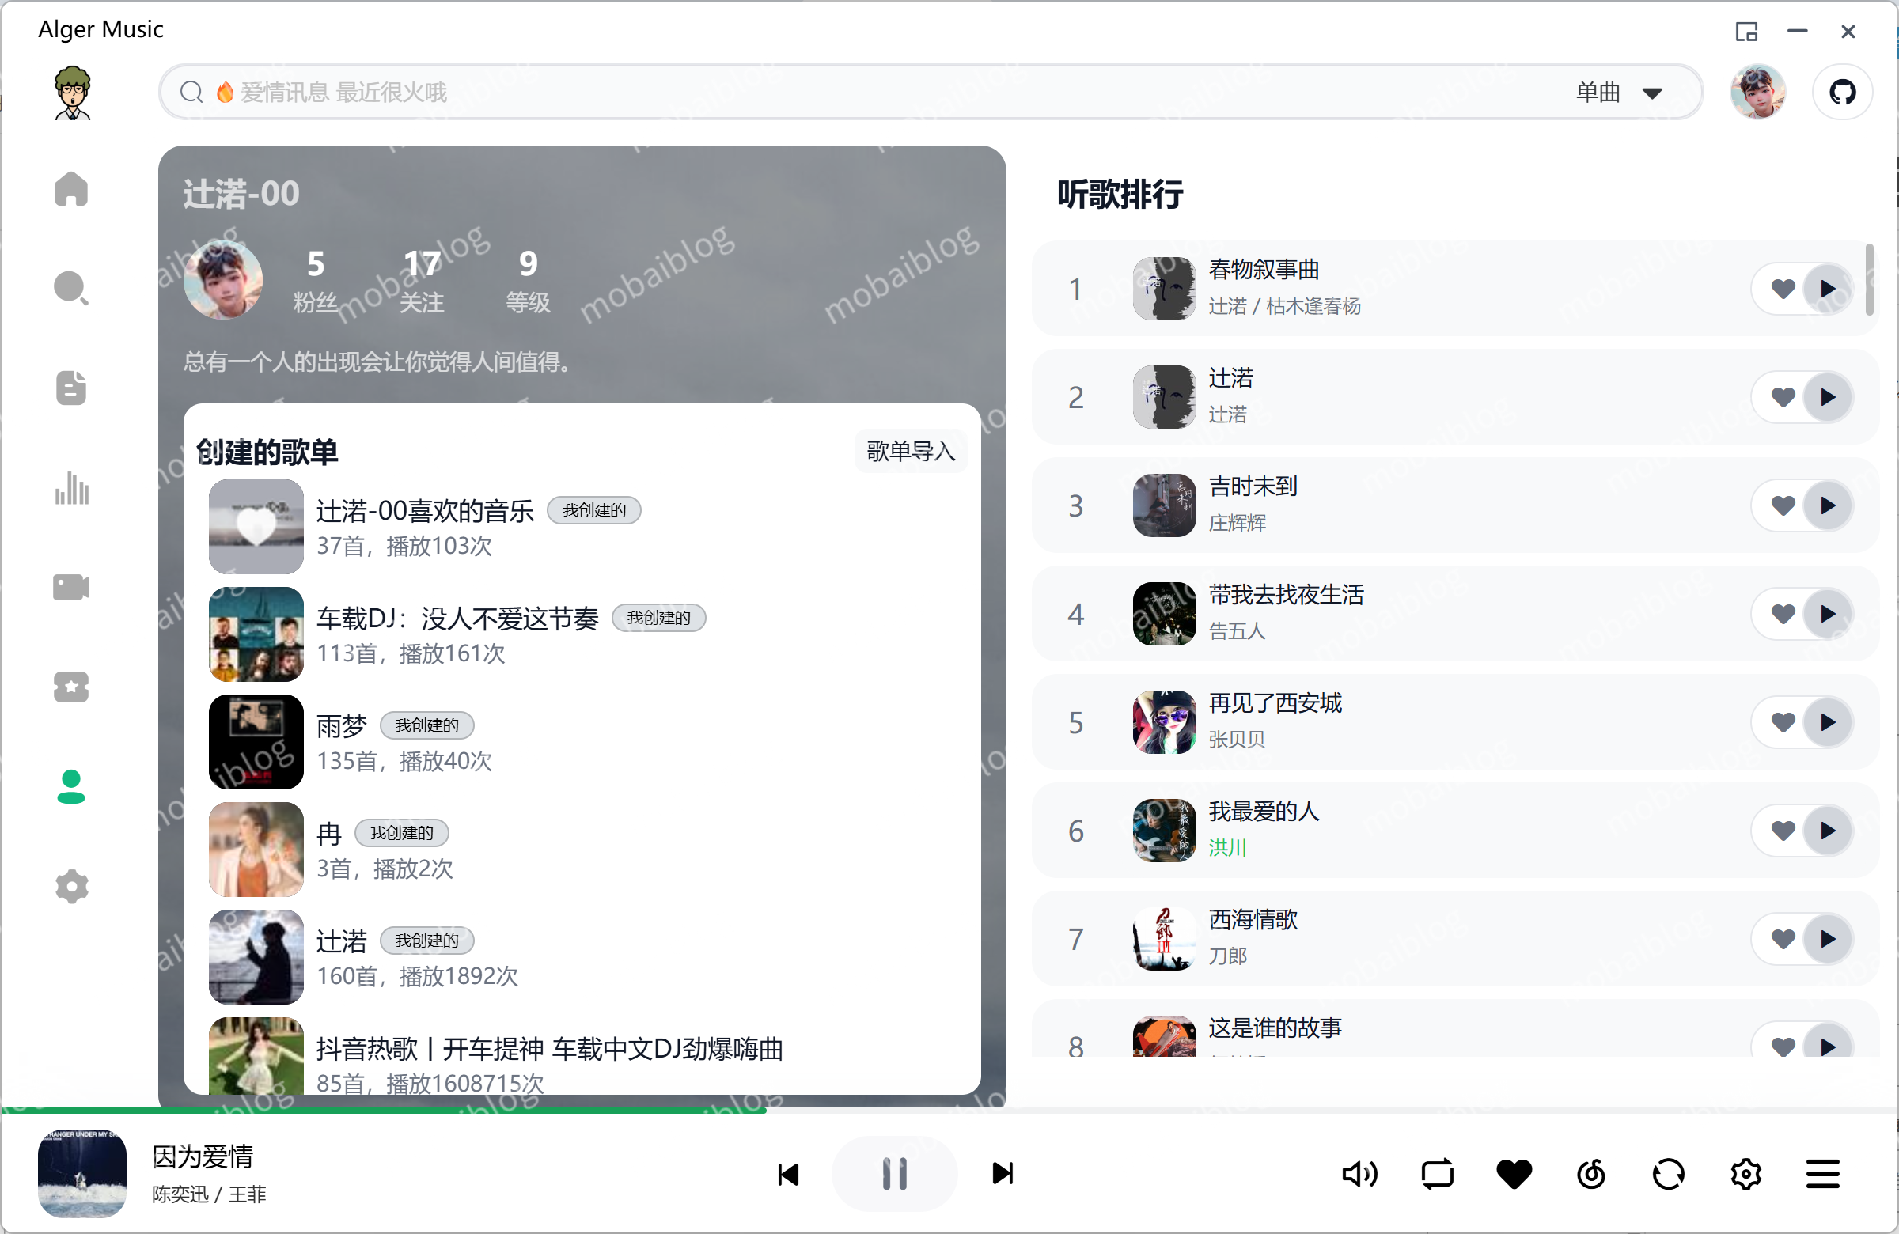
Task: Open the MV video section in sidebar
Action: (71, 588)
